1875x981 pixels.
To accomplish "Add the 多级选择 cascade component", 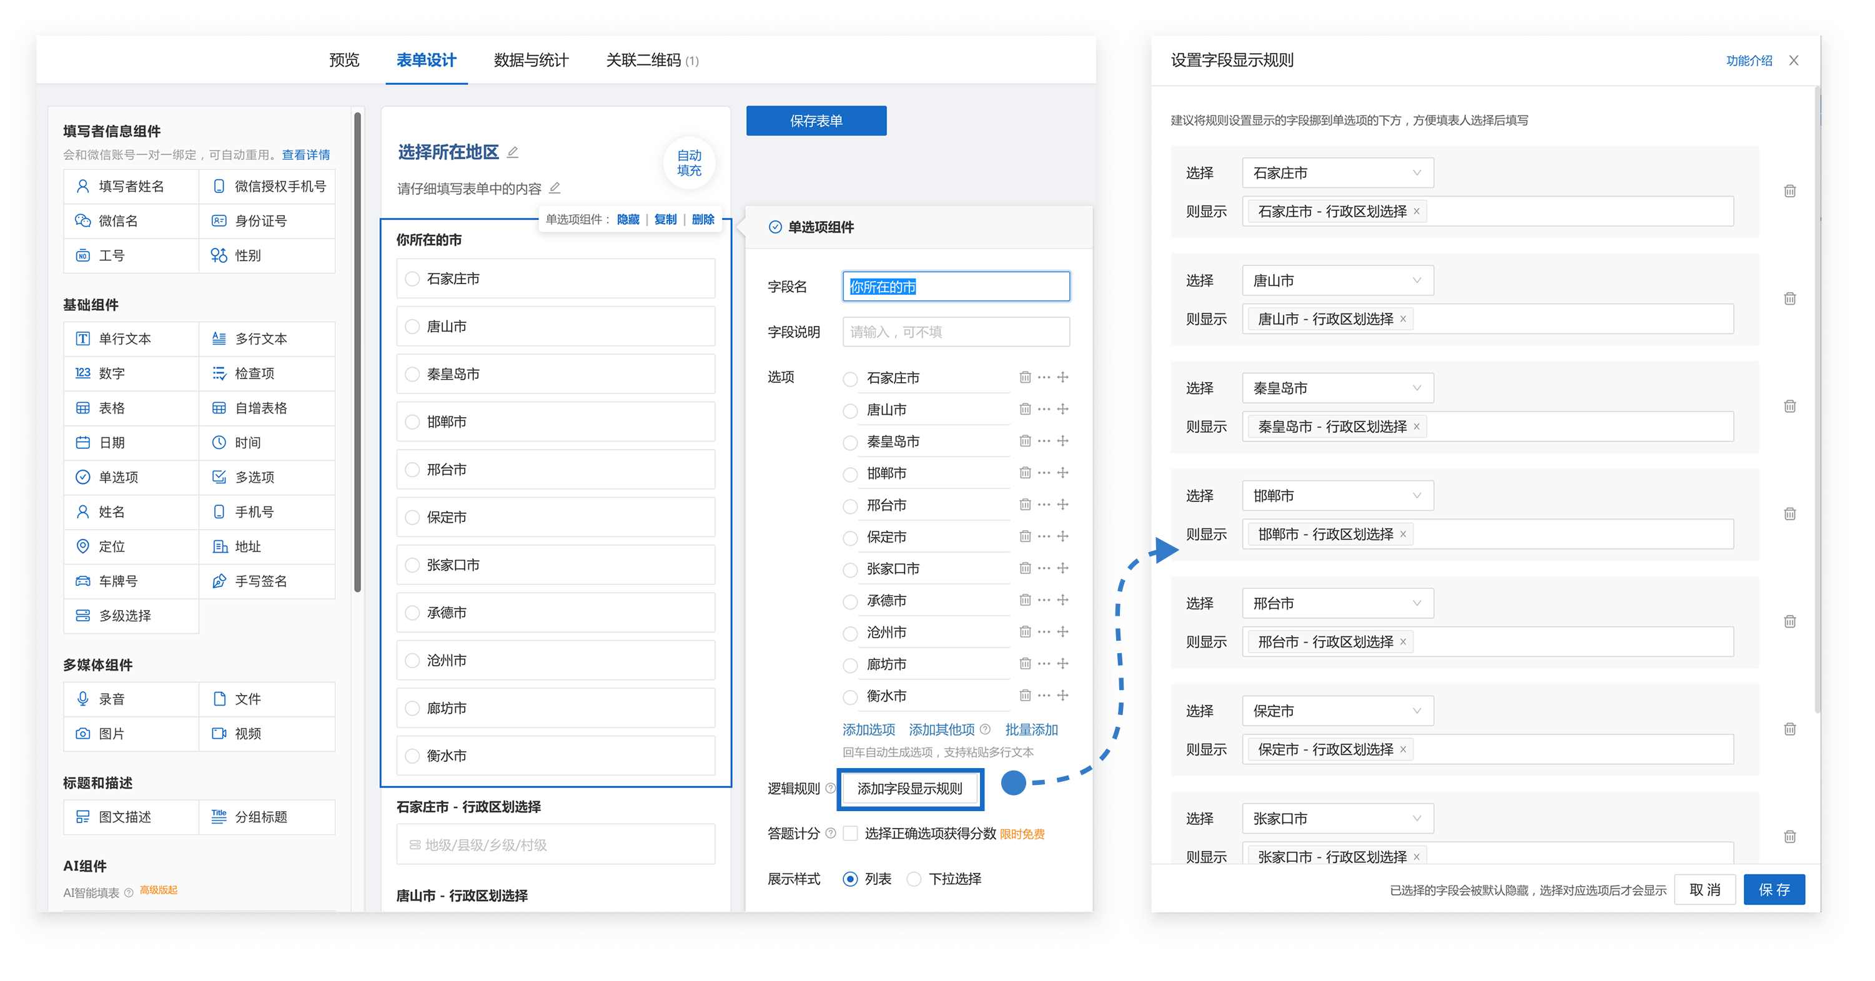I will tap(124, 616).
